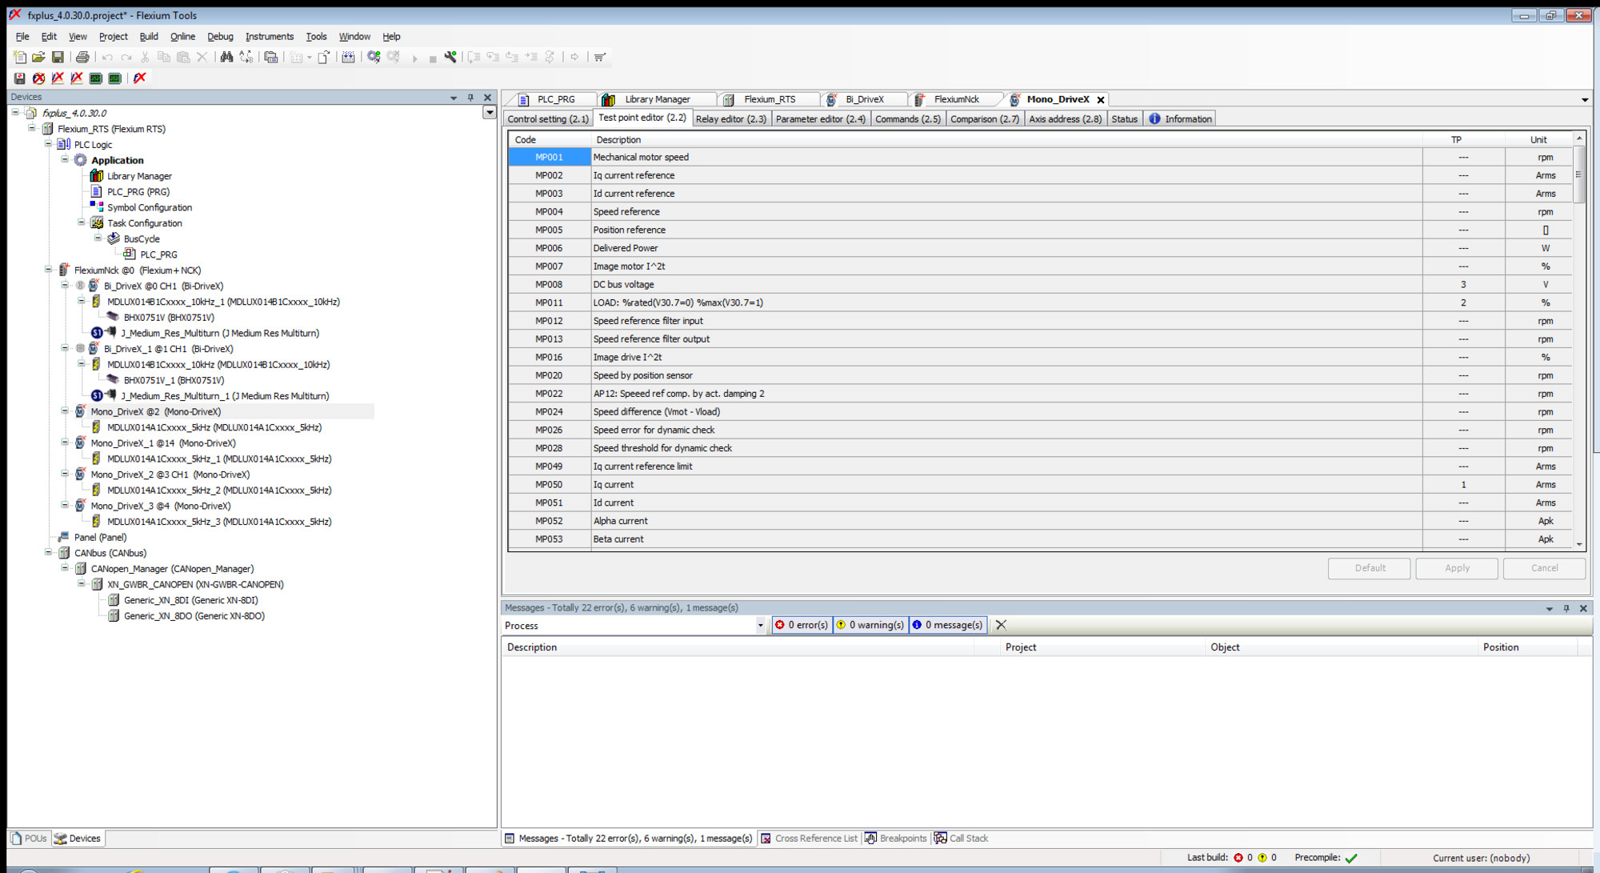The image size is (1600, 873).
Task: Click the wrench tools icon in toolbar
Action: click(x=451, y=57)
